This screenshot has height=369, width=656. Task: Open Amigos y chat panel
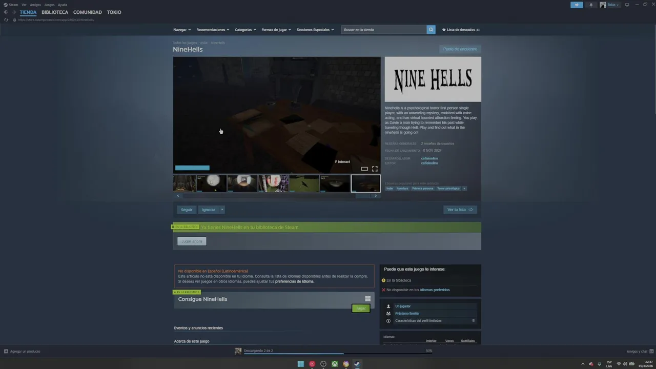coord(639,351)
